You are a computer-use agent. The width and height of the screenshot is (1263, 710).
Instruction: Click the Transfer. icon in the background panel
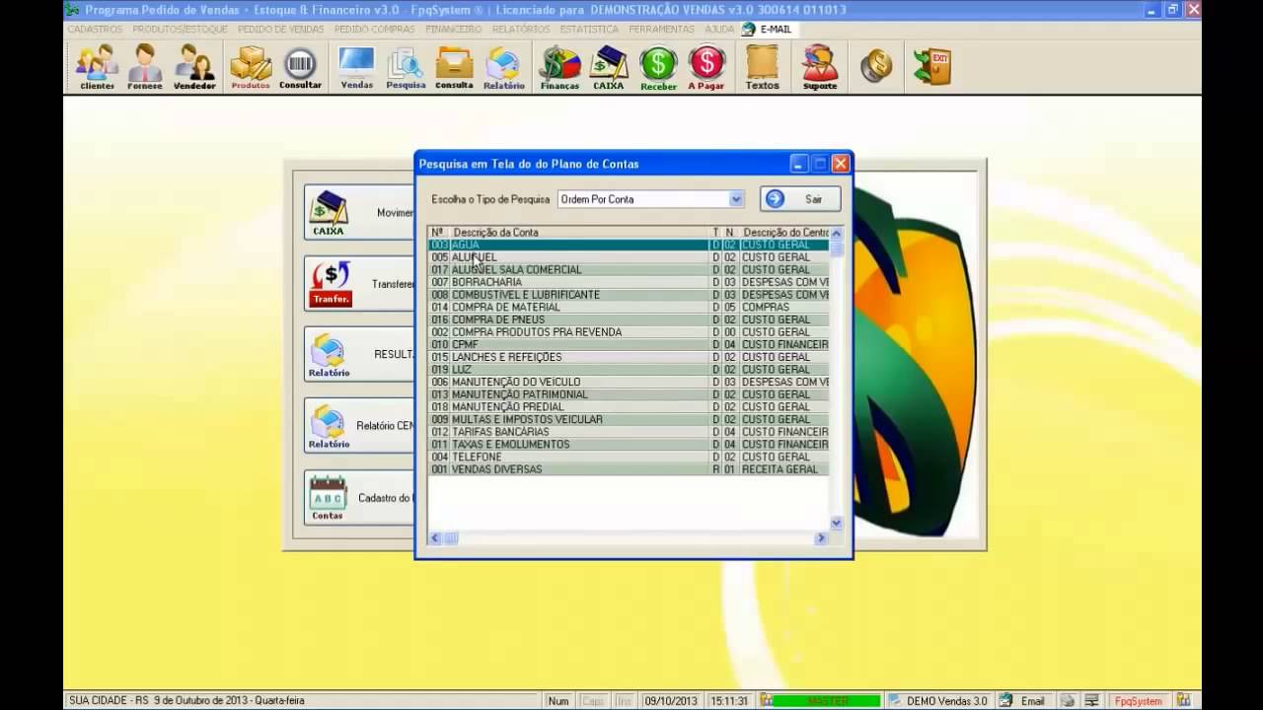(330, 283)
